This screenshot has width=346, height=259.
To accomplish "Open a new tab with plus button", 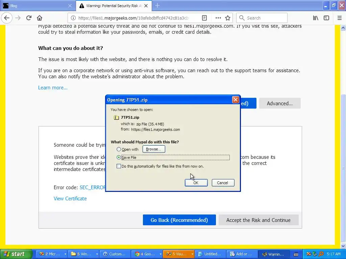I will [157, 5].
